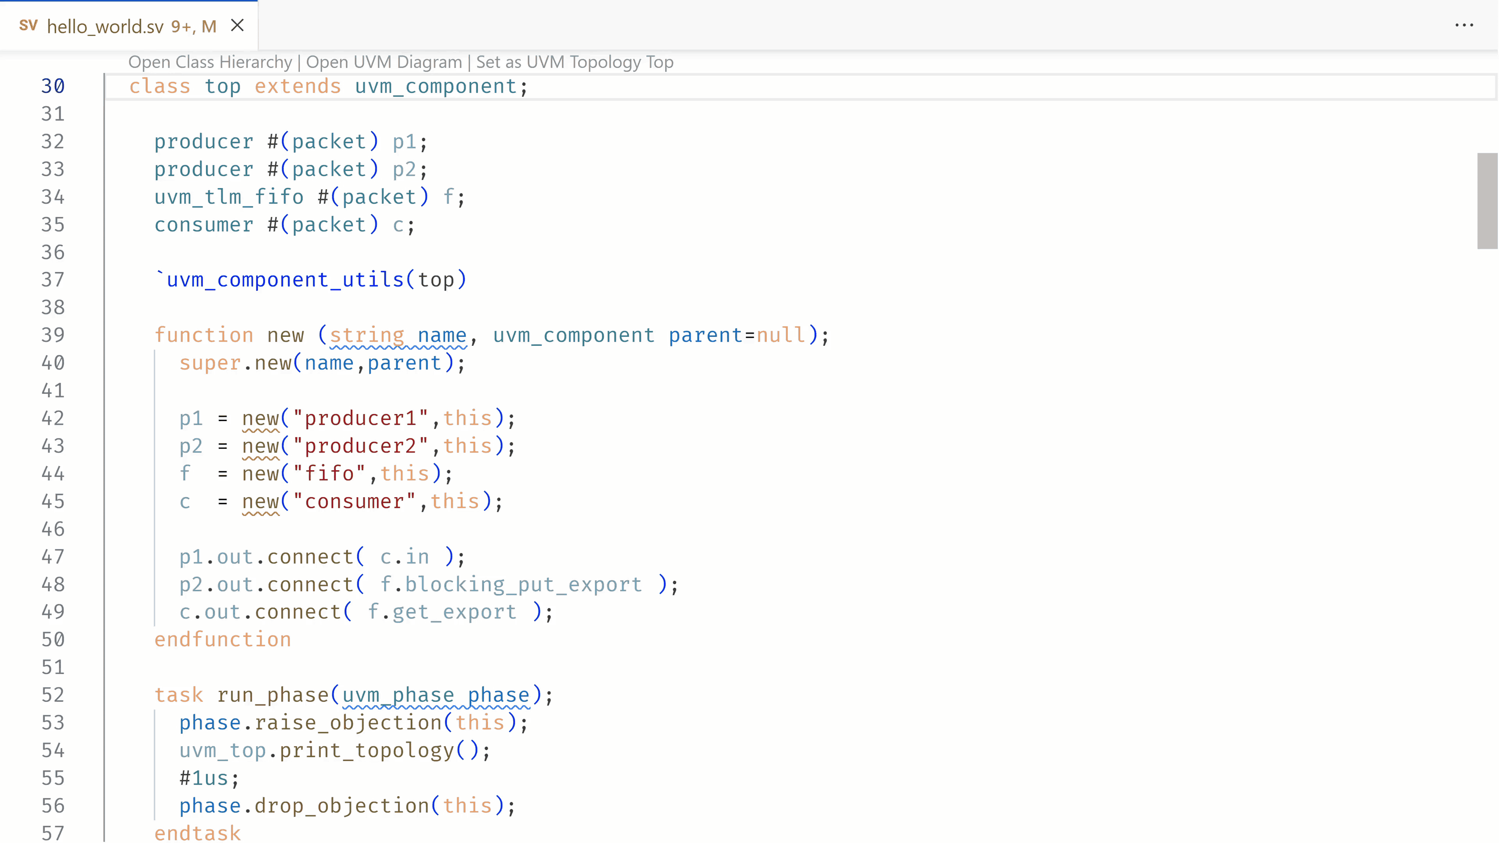
Task: Click the underlined 'new' on line 45
Action: 261,502
